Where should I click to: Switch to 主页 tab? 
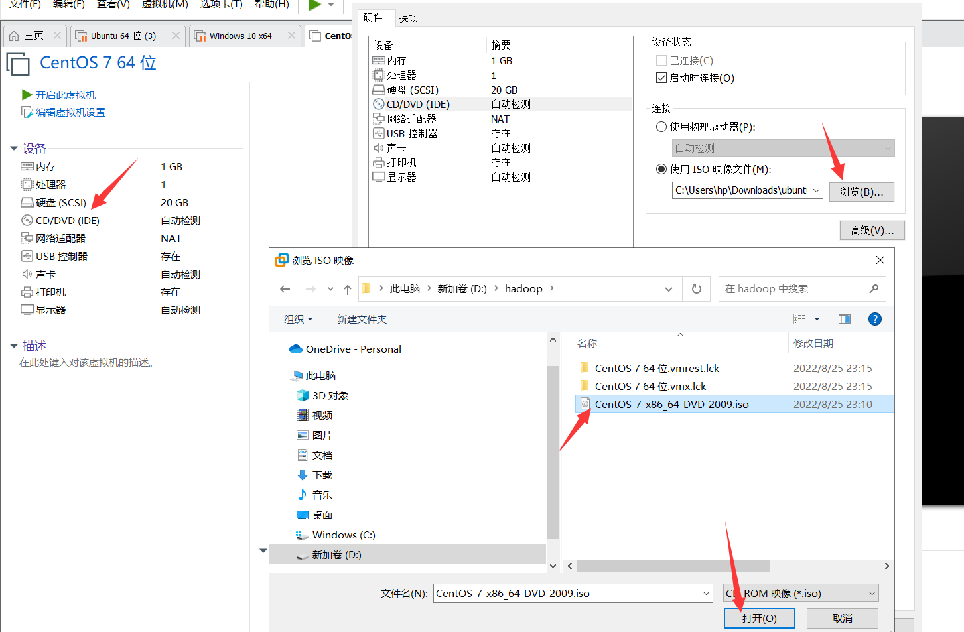tap(34, 36)
